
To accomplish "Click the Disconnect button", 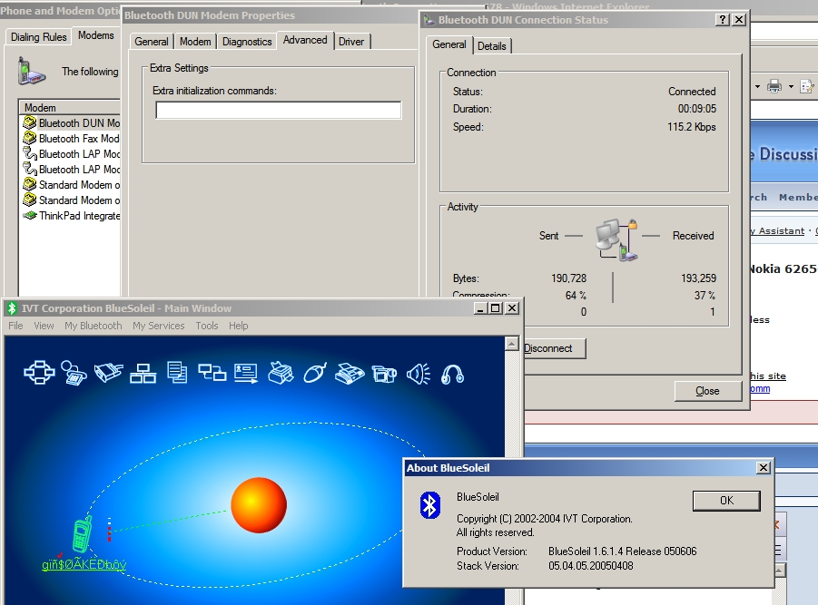I will click(x=555, y=348).
